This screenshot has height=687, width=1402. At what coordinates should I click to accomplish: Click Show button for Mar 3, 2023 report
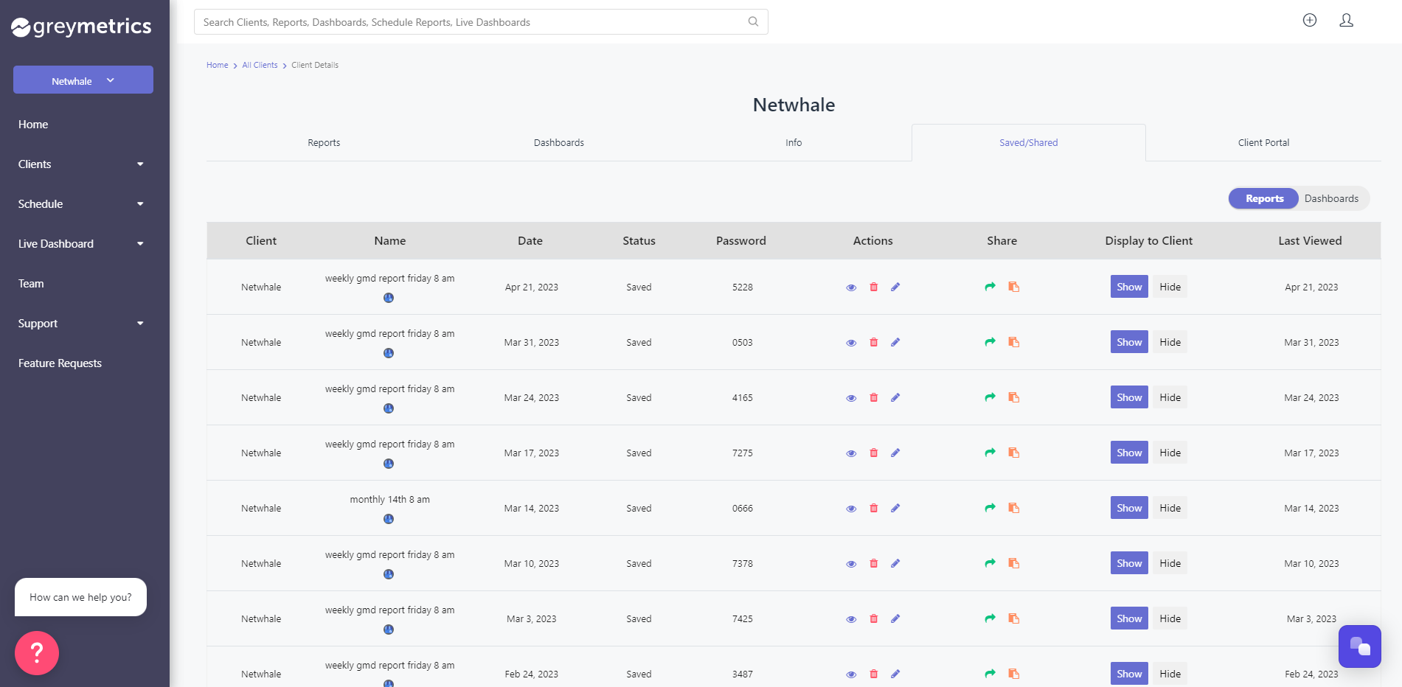(x=1128, y=618)
